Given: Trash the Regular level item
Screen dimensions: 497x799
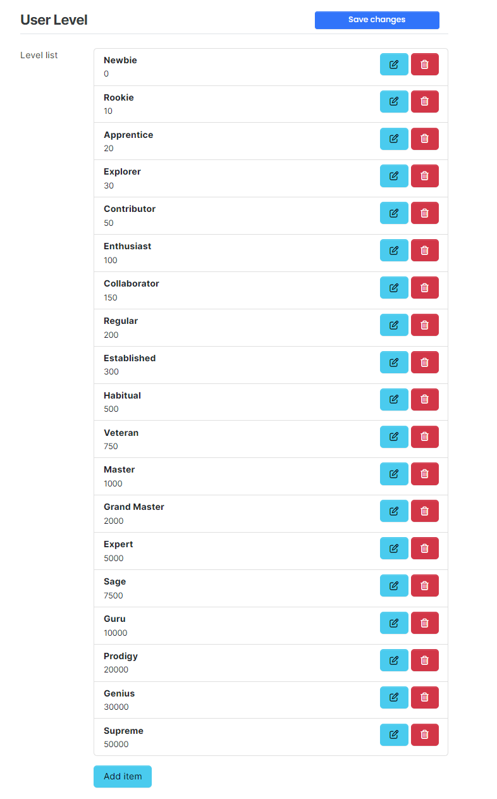Looking at the screenshot, I should click(424, 325).
